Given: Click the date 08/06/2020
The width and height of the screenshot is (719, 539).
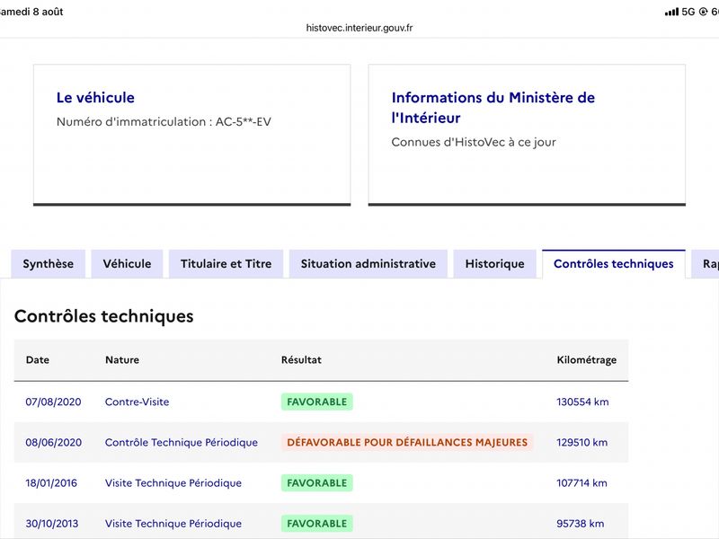Looking at the screenshot, I should pyautogui.click(x=54, y=443).
